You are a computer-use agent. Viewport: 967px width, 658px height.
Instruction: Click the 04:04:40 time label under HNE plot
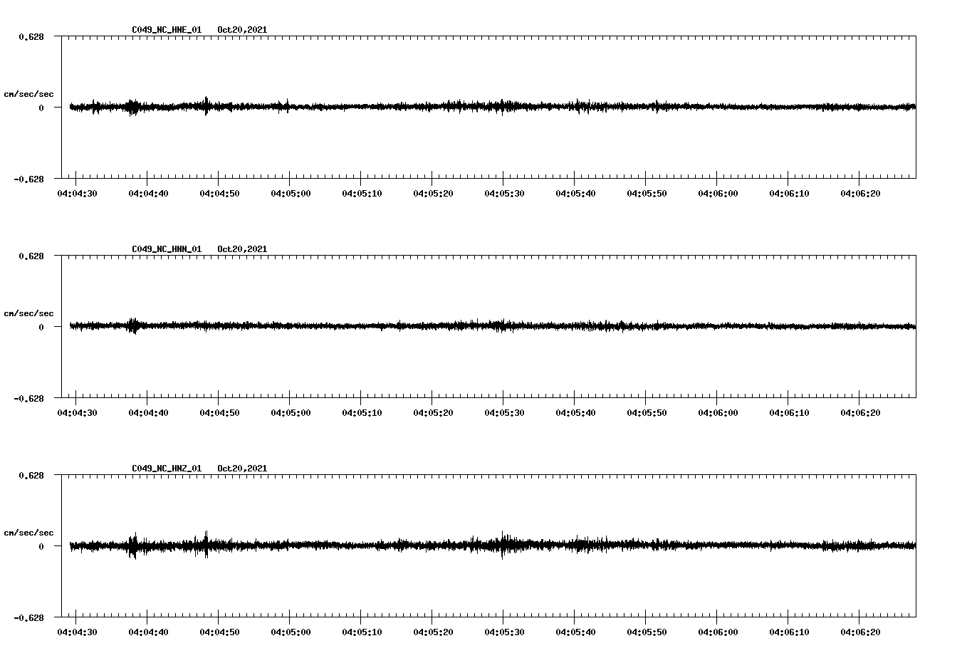pos(148,194)
